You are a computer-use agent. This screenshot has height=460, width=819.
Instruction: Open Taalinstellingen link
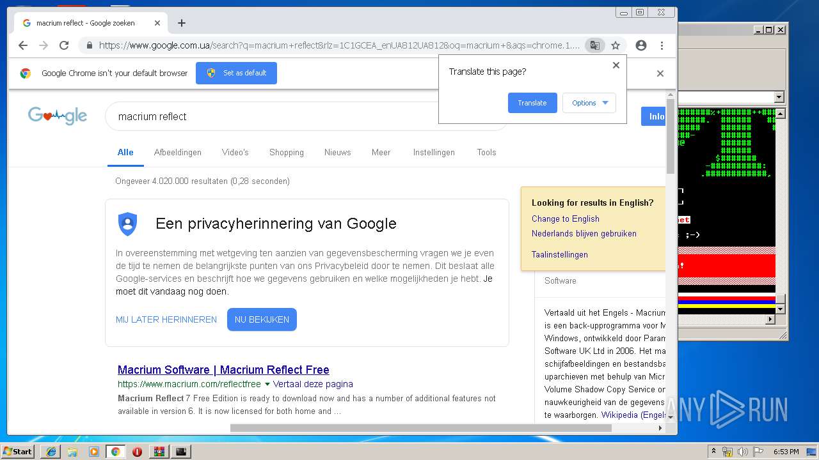pyautogui.click(x=560, y=254)
